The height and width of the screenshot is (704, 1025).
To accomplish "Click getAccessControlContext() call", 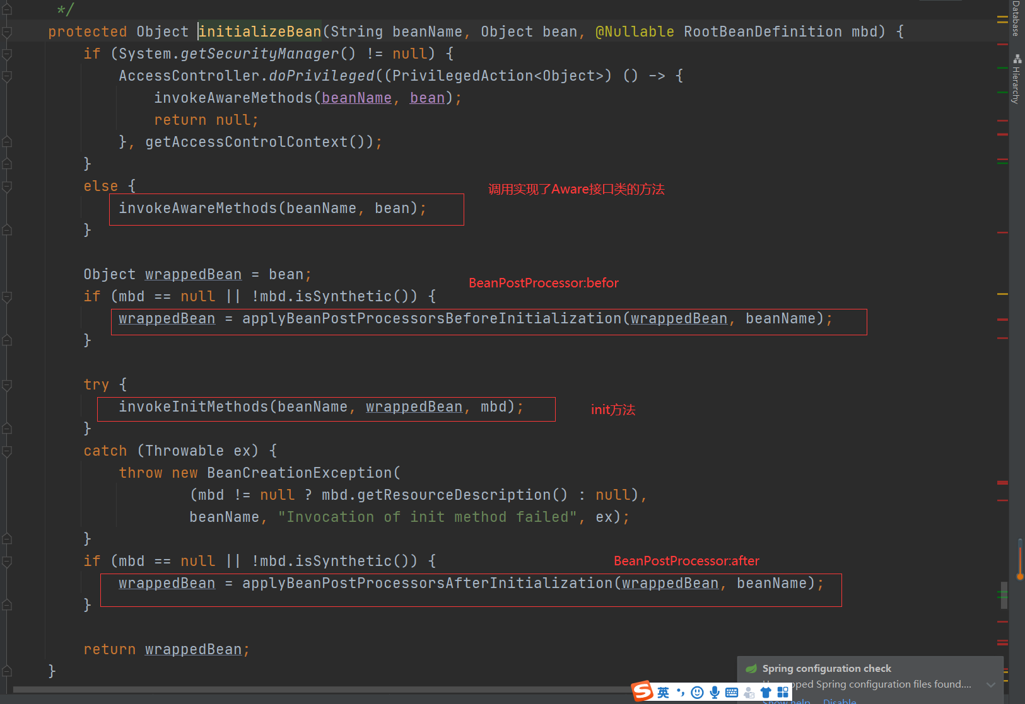I will pos(259,142).
